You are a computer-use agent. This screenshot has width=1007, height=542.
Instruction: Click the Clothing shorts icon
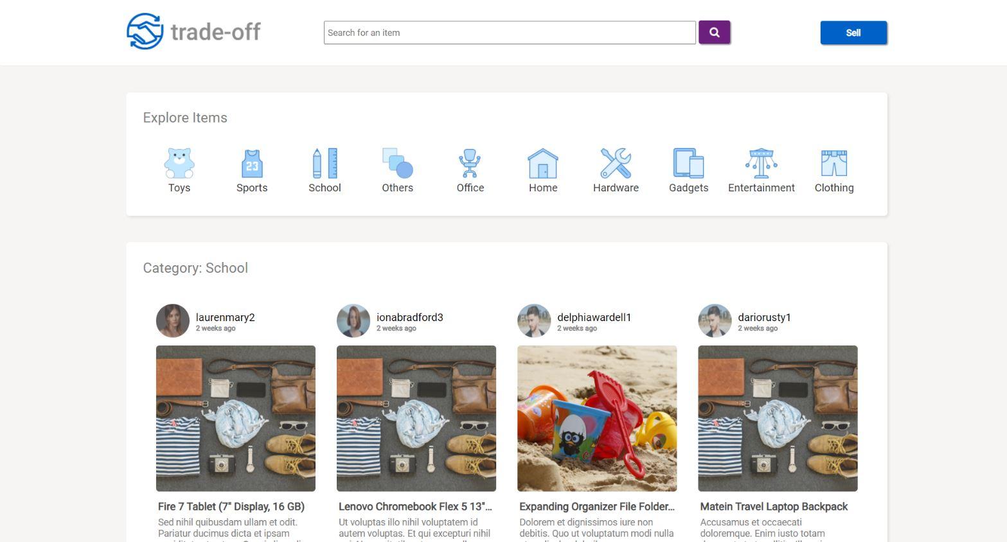833,164
